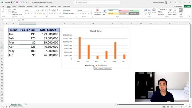
Task: Click Sort & Filter icon
Action: pyautogui.click(x=170, y=10)
